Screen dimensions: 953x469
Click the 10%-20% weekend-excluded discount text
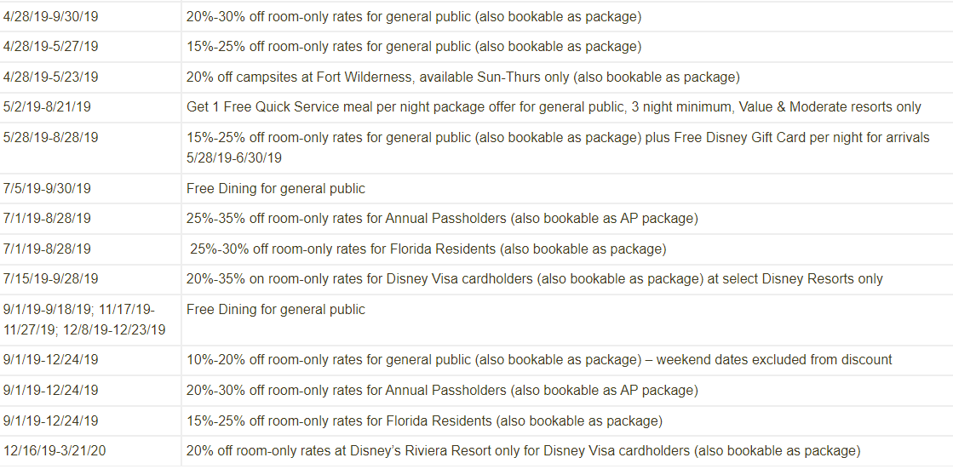coord(539,360)
